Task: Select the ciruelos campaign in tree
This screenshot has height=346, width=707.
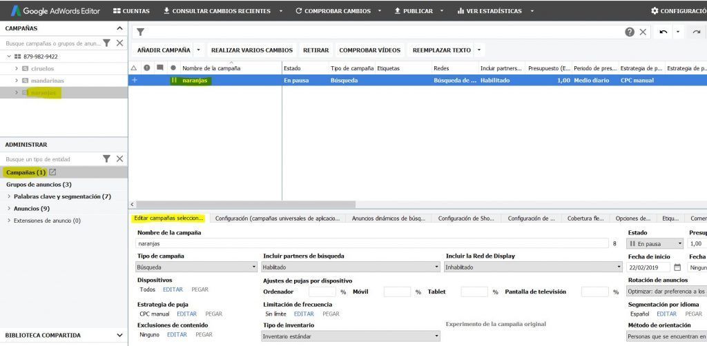Action: tap(42, 68)
